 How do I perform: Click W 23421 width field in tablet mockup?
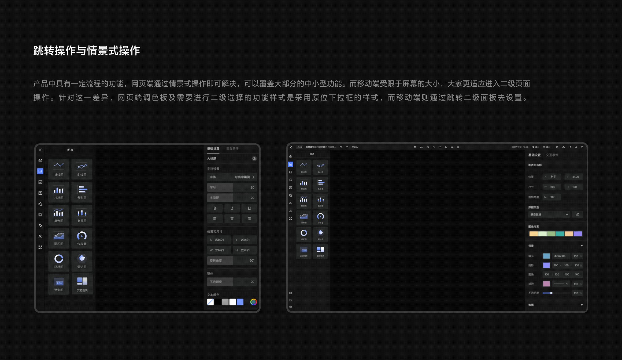coord(219,250)
